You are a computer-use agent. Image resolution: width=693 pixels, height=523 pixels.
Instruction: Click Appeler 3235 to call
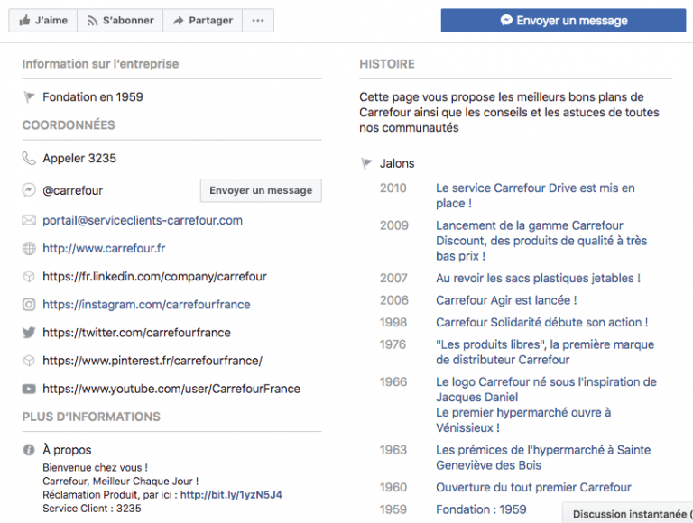click(79, 158)
